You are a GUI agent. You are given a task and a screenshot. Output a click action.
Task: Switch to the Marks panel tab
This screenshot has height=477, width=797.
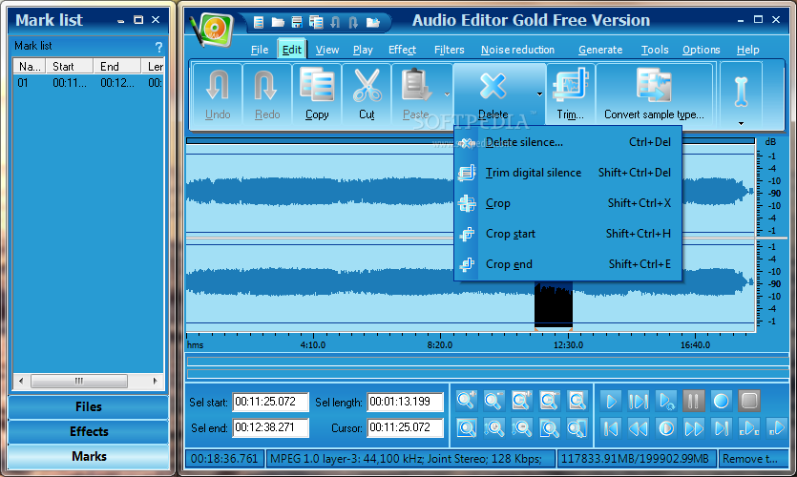89,457
